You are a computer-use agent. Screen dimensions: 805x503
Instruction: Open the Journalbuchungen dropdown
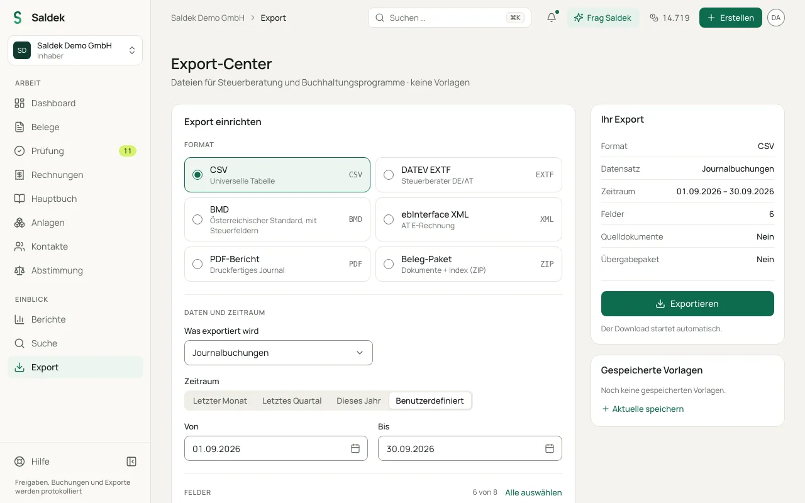[279, 353]
